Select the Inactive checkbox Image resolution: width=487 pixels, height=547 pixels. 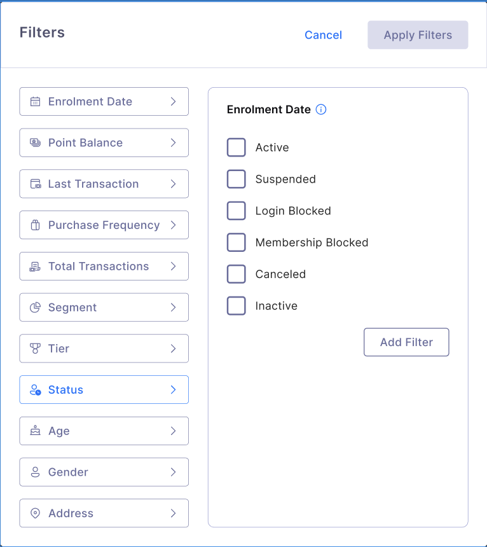[x=237, y=306]
